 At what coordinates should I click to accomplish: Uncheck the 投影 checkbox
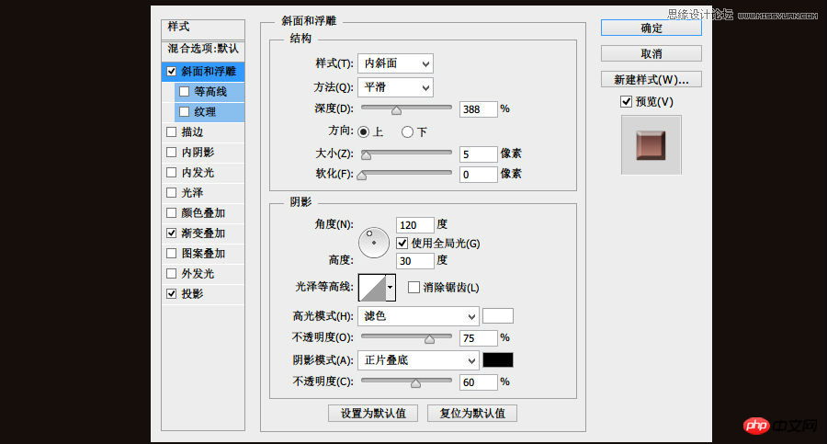point(172,293)
